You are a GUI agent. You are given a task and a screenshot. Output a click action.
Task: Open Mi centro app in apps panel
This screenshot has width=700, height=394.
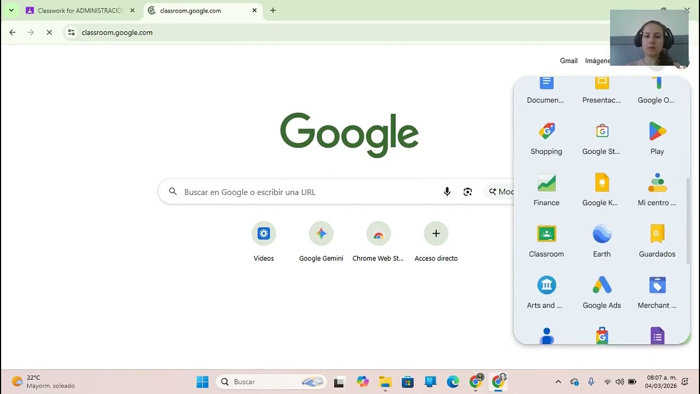tap(657, 190)
